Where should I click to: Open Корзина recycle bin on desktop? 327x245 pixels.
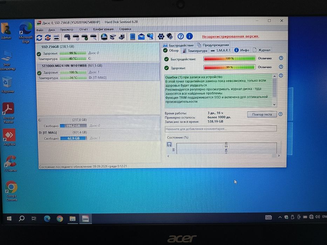point(7,85)
